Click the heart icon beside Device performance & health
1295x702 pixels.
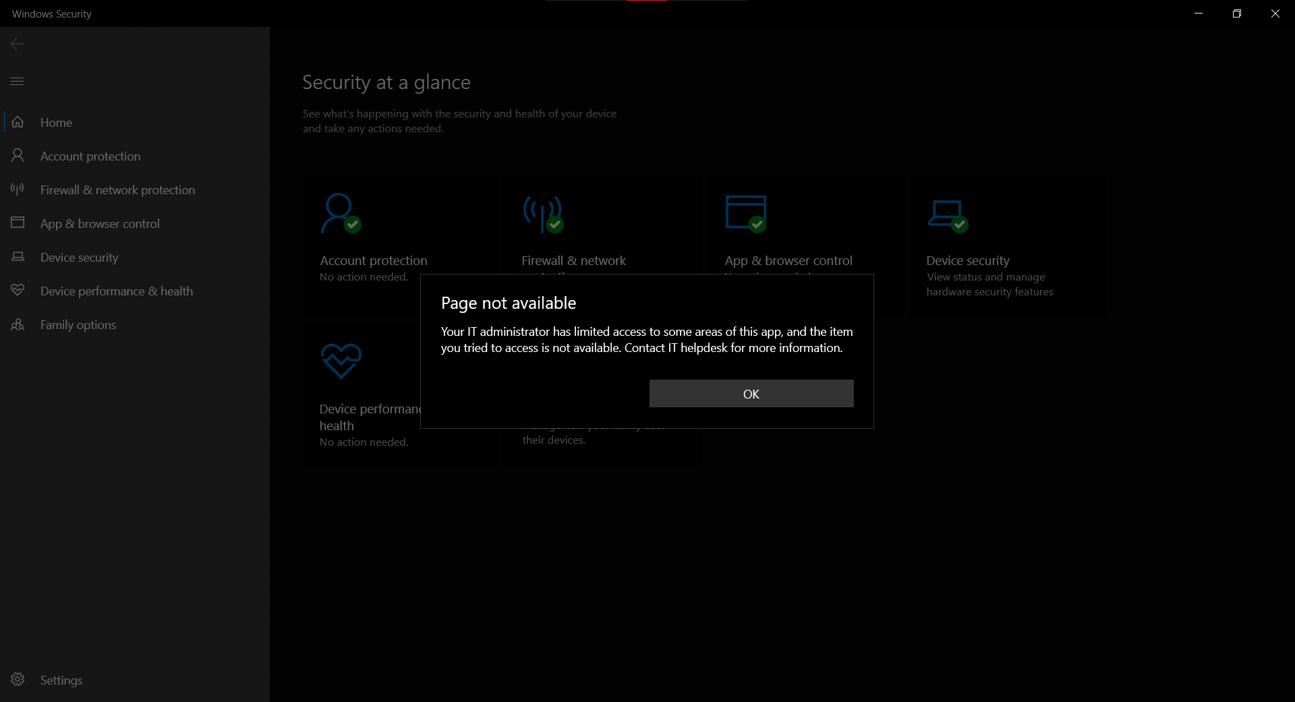[x=18, y=290]
